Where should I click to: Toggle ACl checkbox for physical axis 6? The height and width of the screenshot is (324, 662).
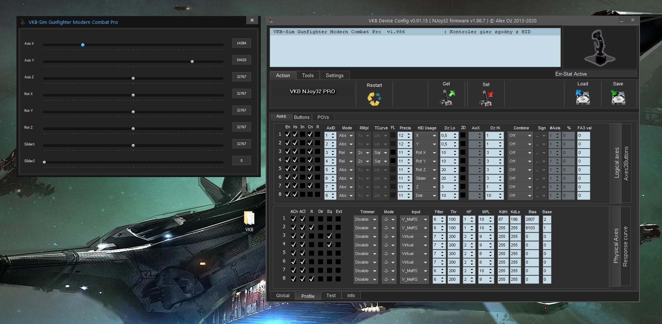[x=303, y=262]
